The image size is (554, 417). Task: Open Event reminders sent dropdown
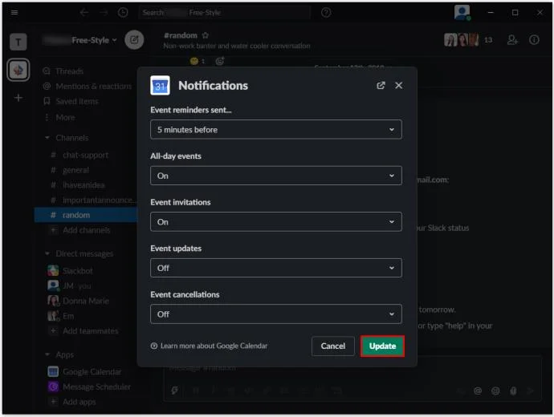[x=276, y=129]
